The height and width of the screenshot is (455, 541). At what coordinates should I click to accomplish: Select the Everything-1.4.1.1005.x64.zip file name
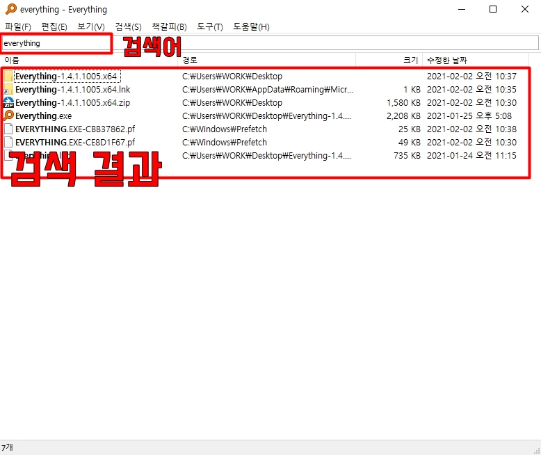tap(73, 102)
